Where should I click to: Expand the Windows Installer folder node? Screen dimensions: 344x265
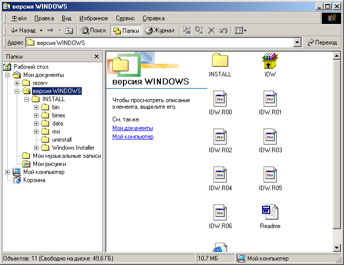pos(36,148)
